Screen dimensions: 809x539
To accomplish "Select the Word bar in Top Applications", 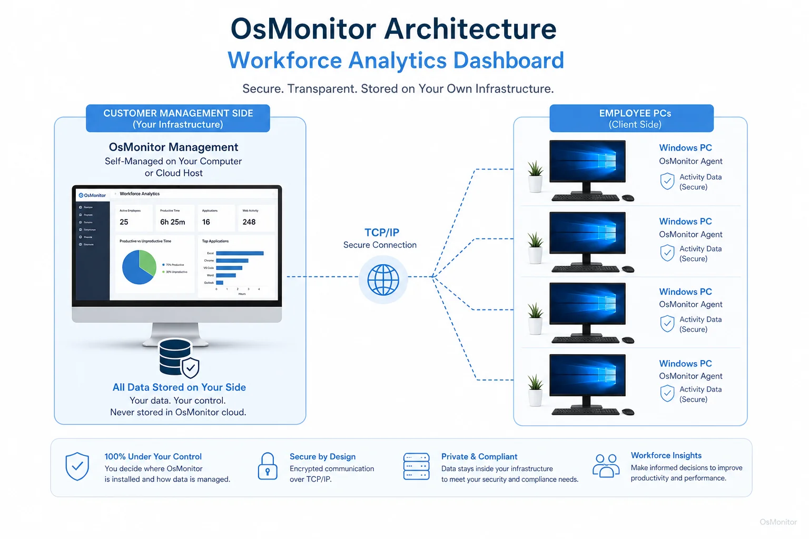I will [x=226, y=275].
